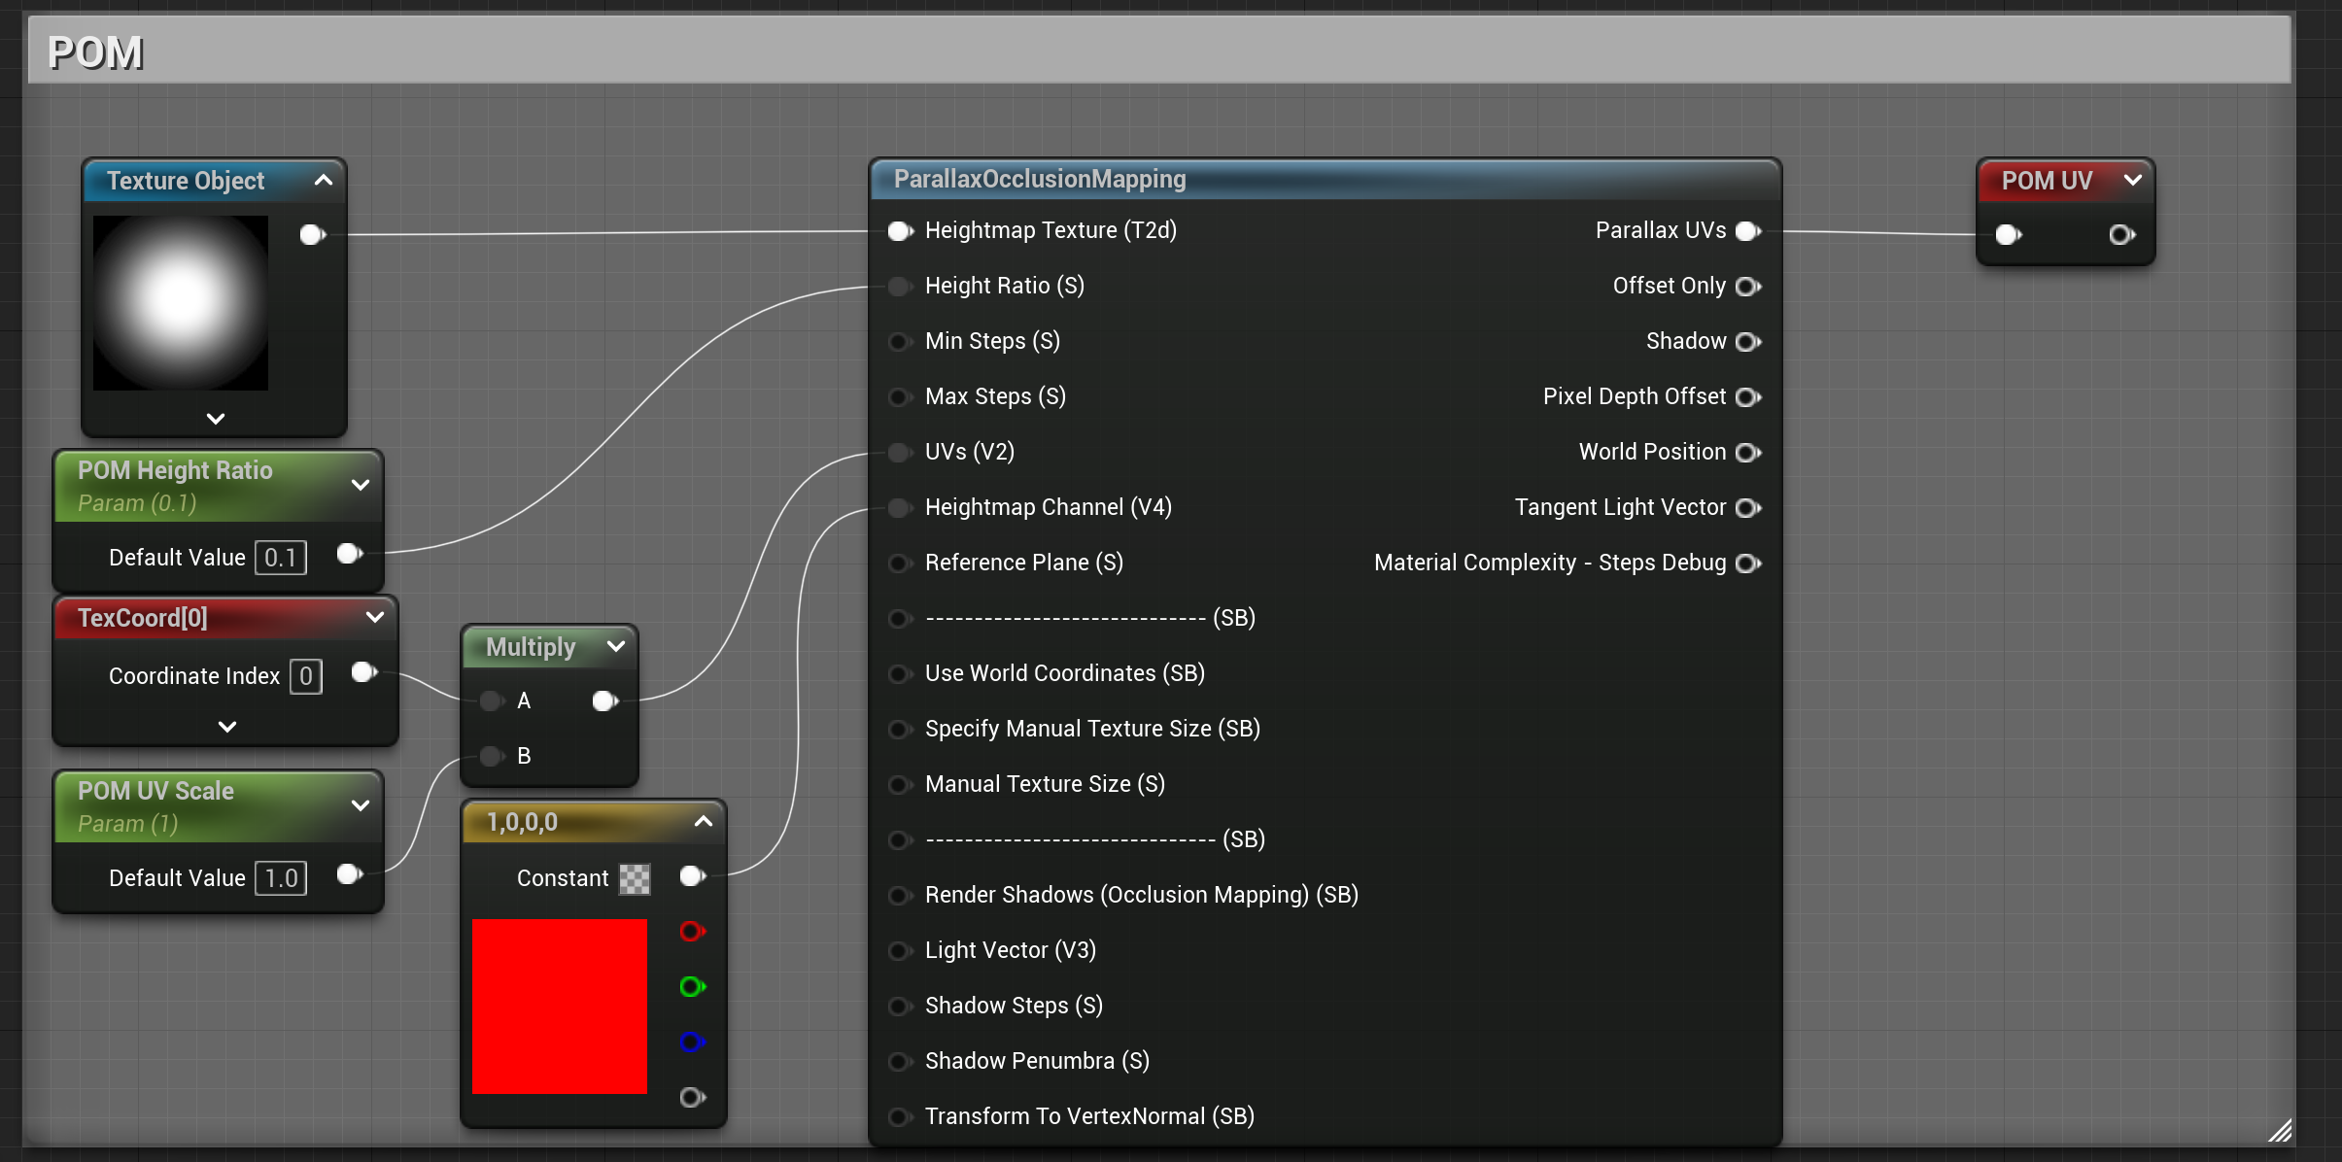The width and height of the screenshot is (2342, 1162).
Task: Click POM UV node input pin
Action: (x=2009, y=234)
